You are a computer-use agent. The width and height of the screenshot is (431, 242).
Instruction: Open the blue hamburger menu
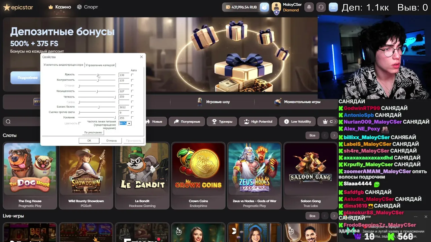click(x=333, y=7)
